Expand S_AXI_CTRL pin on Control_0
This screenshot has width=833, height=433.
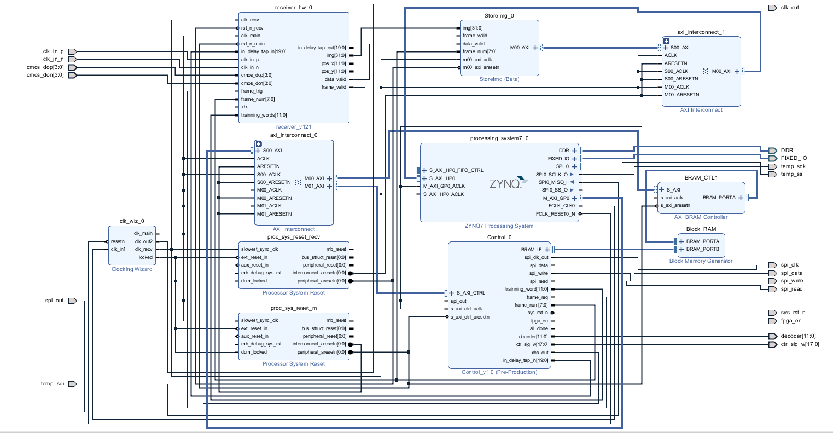tap(452, 293)
